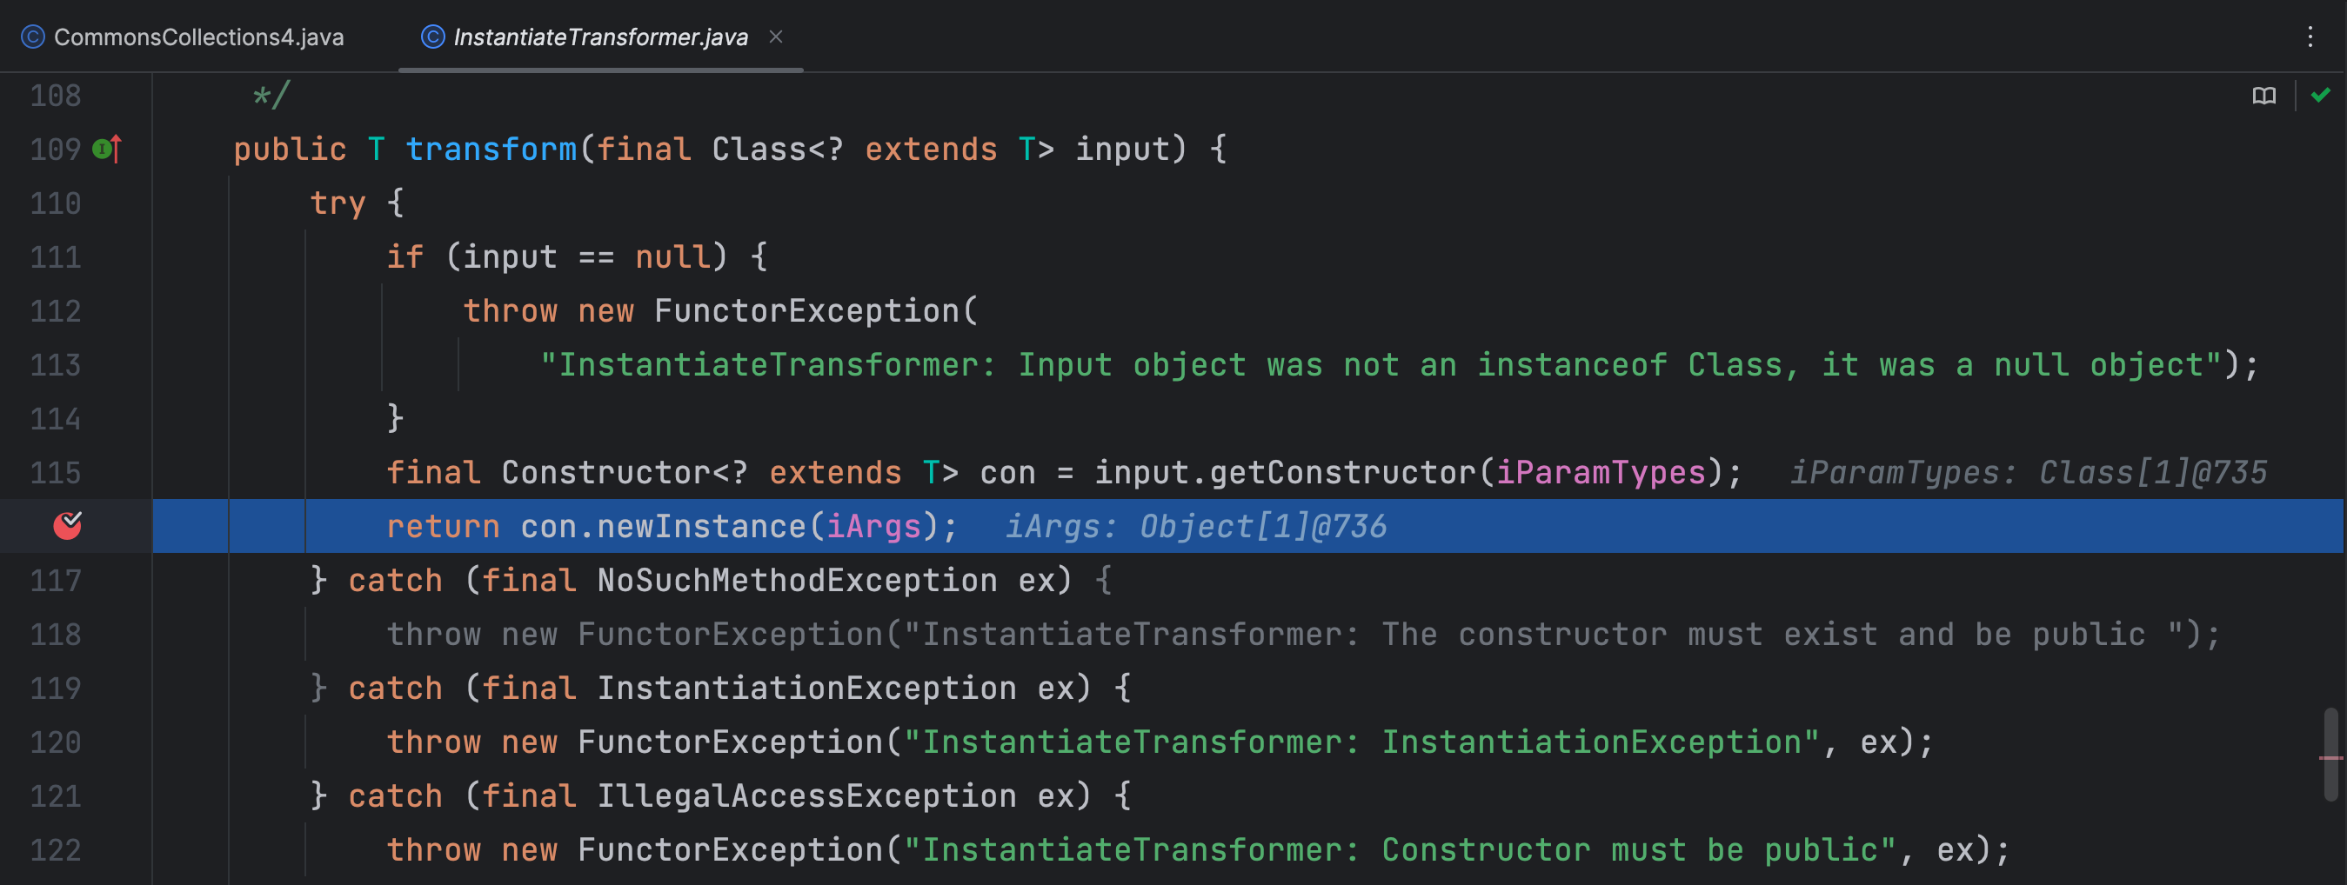Click inline hint iParamTypes: Class[1]@735

pos(2028,473)
